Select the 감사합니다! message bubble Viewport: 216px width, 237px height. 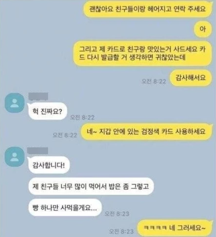click(x=48, y=165)
